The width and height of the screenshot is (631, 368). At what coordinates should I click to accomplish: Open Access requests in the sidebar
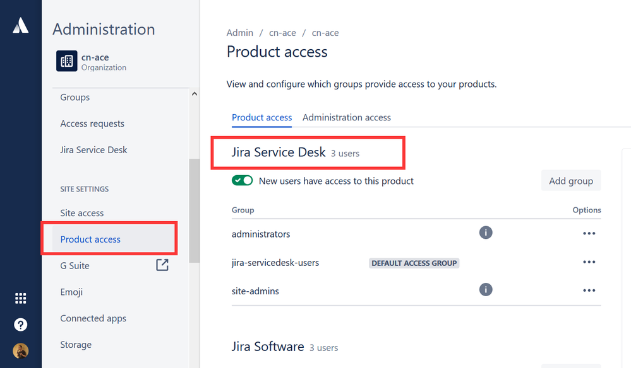[x=92, y=124]
